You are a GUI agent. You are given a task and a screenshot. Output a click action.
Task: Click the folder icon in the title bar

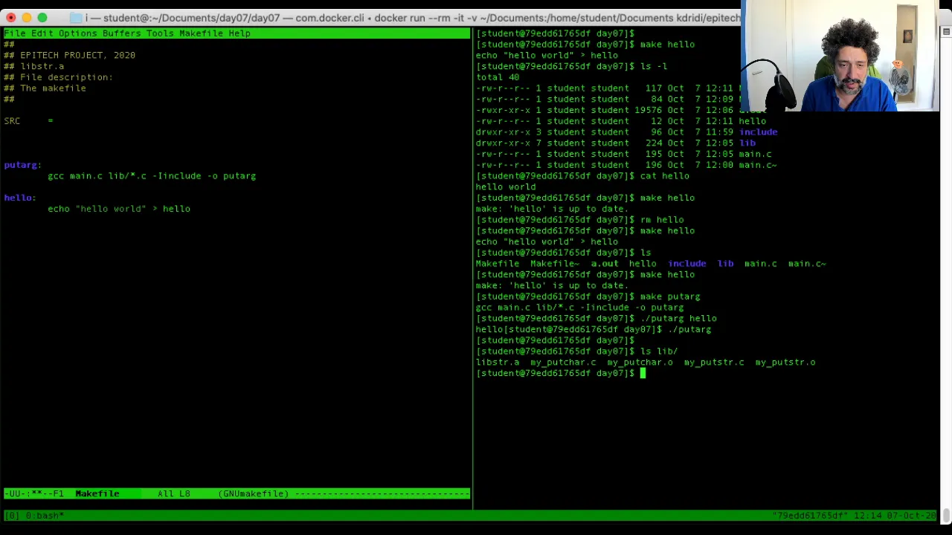coord(76,18)
